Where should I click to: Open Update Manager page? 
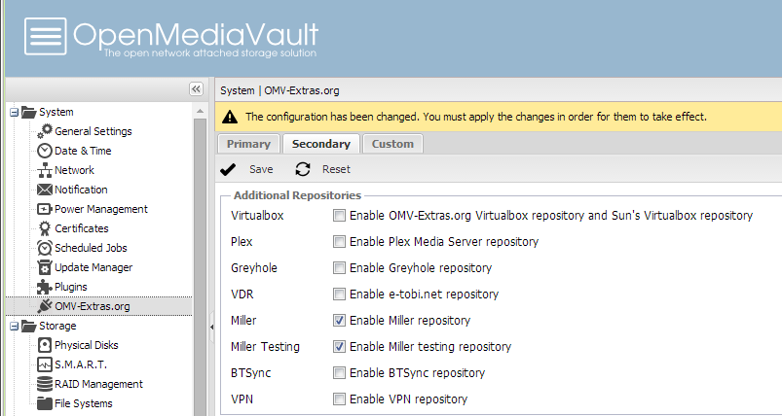coord(93,267)
